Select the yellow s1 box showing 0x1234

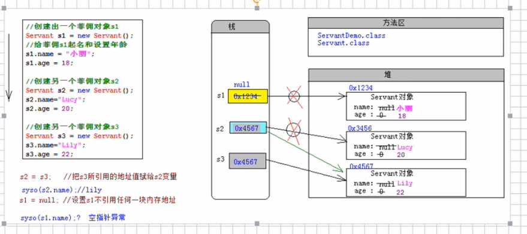(248, 96)
